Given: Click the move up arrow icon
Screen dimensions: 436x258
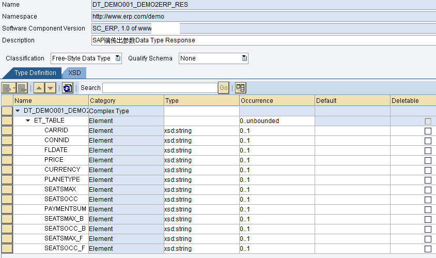Looking at the screenshot, I should point(40,88).
